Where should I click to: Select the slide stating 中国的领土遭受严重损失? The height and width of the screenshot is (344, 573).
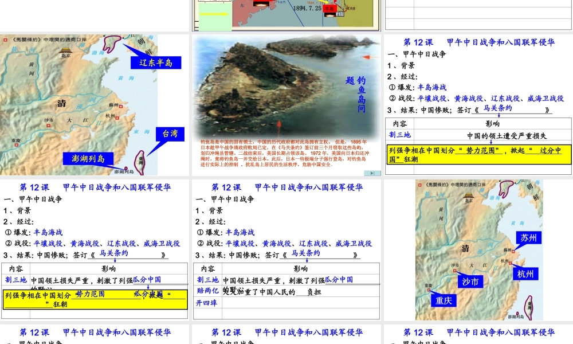click(478, 105)
